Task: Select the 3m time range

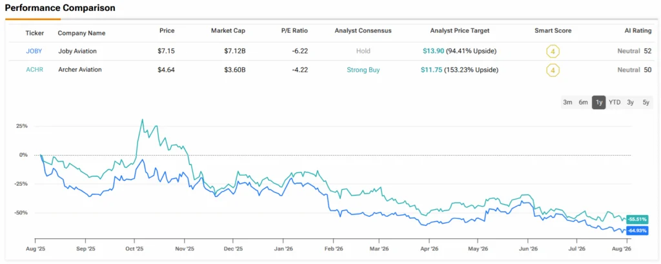Action: 568,103
